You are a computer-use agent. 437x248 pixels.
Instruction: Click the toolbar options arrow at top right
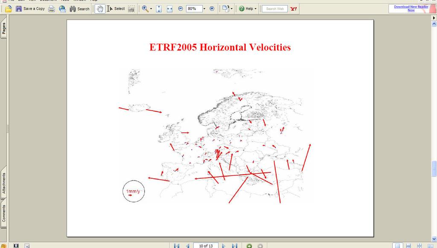[x=434, y=18]
